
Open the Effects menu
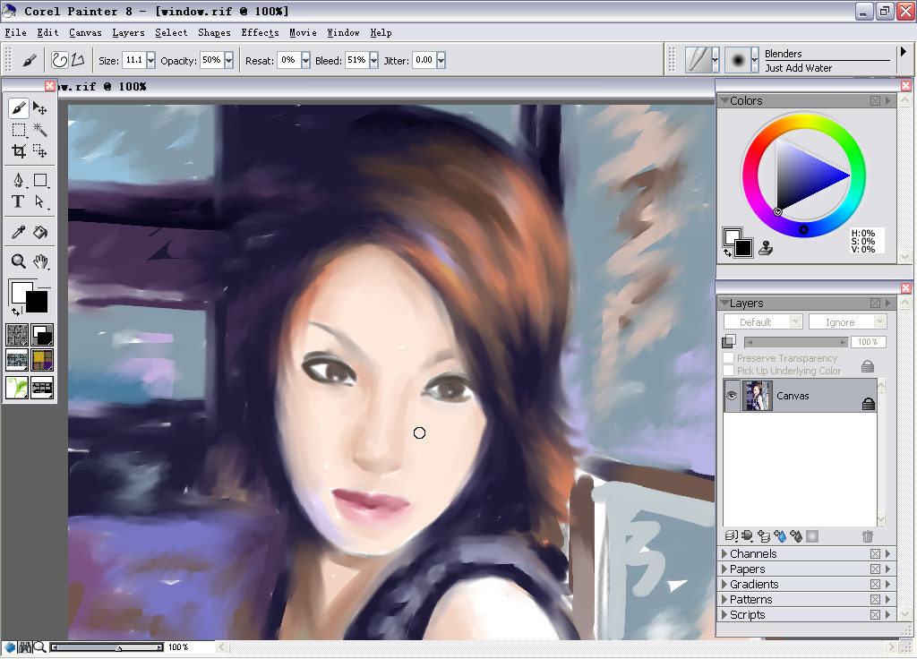pos(261,33)
